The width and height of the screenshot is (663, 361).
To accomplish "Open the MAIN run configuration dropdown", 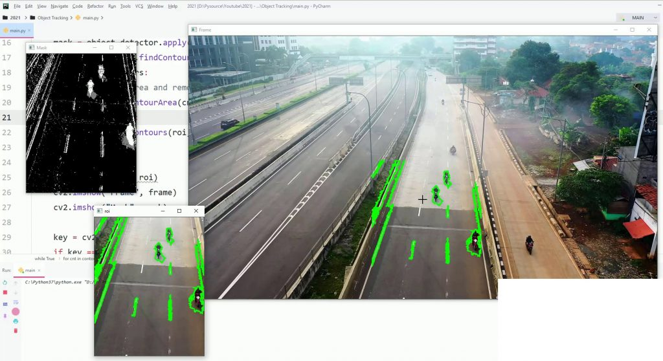I will (638, 17).
